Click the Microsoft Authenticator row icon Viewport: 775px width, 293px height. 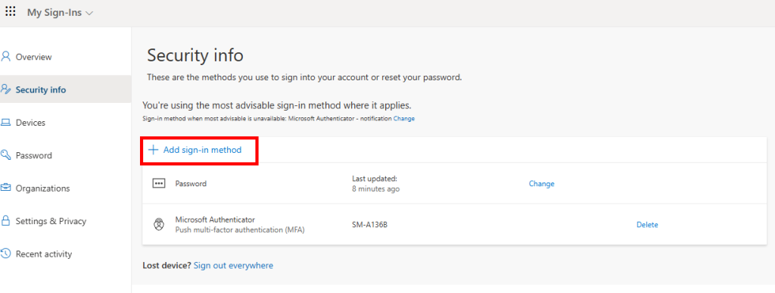pyautogui.click(x=158, y=224)
